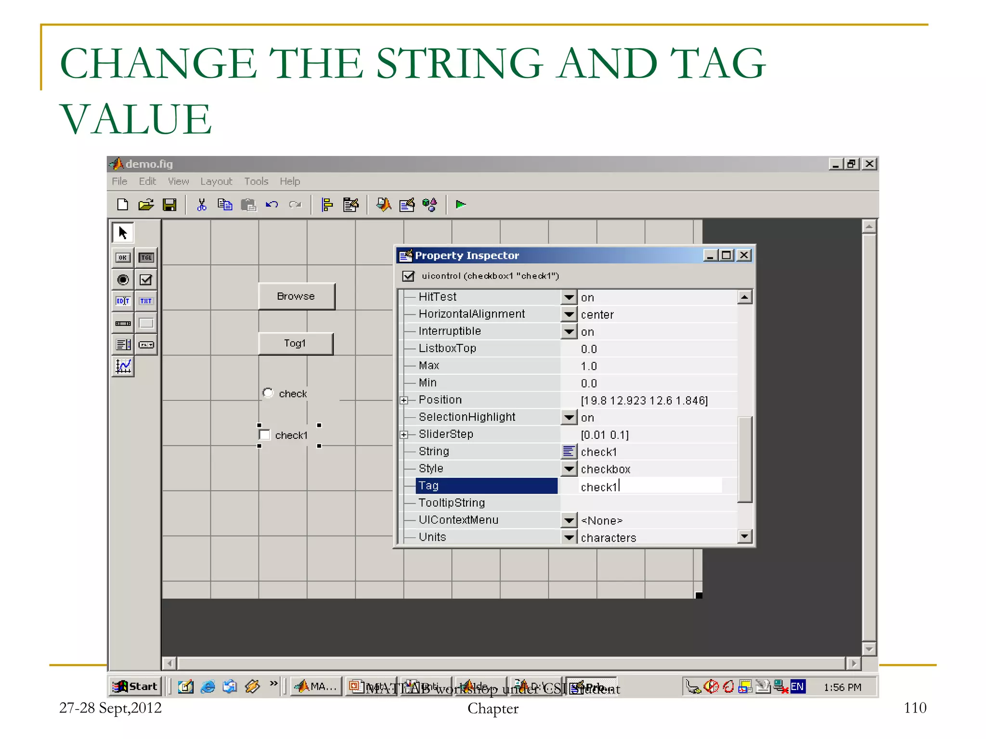Select the check radio button on canvas
This screenshot has height=739, width=986.
(x=268, y=393)
